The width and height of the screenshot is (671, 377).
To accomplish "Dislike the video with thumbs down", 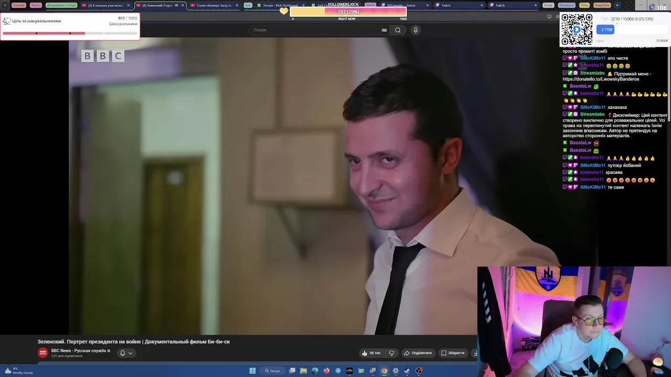I will click(x=392, y=353).
